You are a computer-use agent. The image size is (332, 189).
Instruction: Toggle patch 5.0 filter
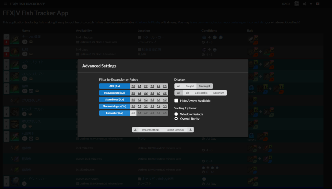tap(133, 106)
